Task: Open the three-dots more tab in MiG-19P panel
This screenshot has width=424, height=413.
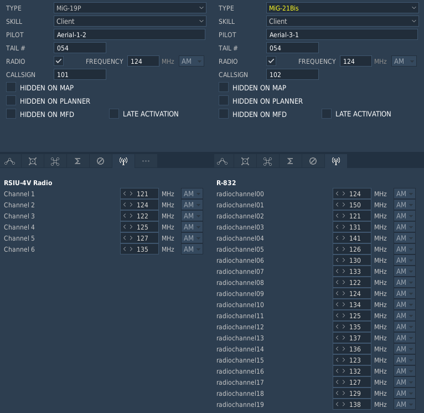Action: (146, 161)
